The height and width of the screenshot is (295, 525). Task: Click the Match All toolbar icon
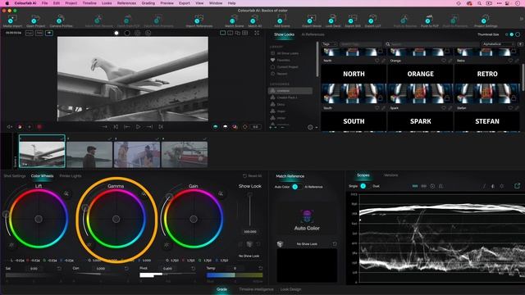pyautogui.click(x=254, y=19)
